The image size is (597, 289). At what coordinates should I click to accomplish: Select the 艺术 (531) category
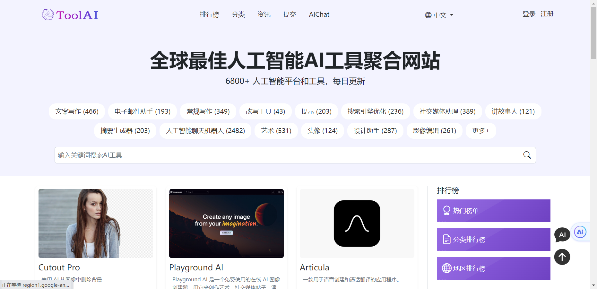pyautogui.click(x=276, y=131)
